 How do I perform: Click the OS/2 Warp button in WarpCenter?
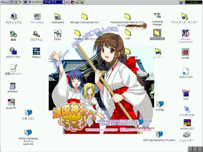(x=4, y=2)
